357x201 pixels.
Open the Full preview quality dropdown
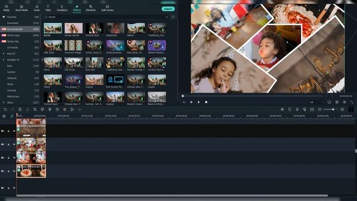[x=316, y=102]
